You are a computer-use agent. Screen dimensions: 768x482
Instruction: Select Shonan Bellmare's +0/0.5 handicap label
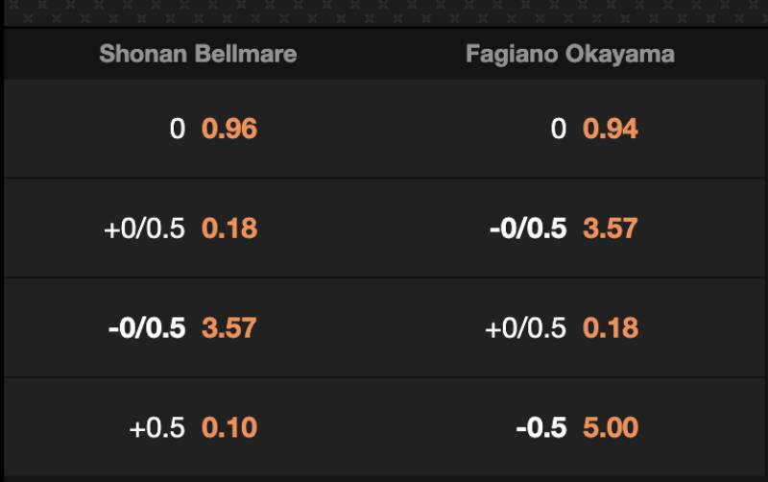click(144, 229)
